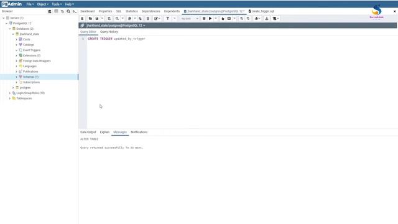This screenshot has height=224, width=398.
Task: Click the Find magnifier icon in query toolbar
Action: (117, 19)
